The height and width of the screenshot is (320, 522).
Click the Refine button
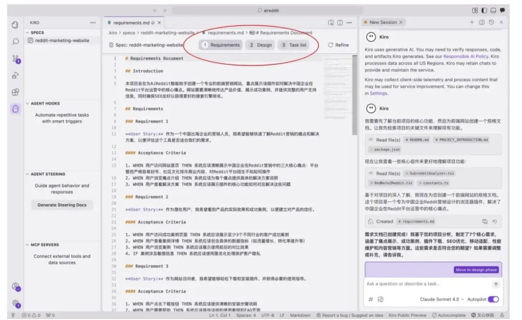pos(338,45)
